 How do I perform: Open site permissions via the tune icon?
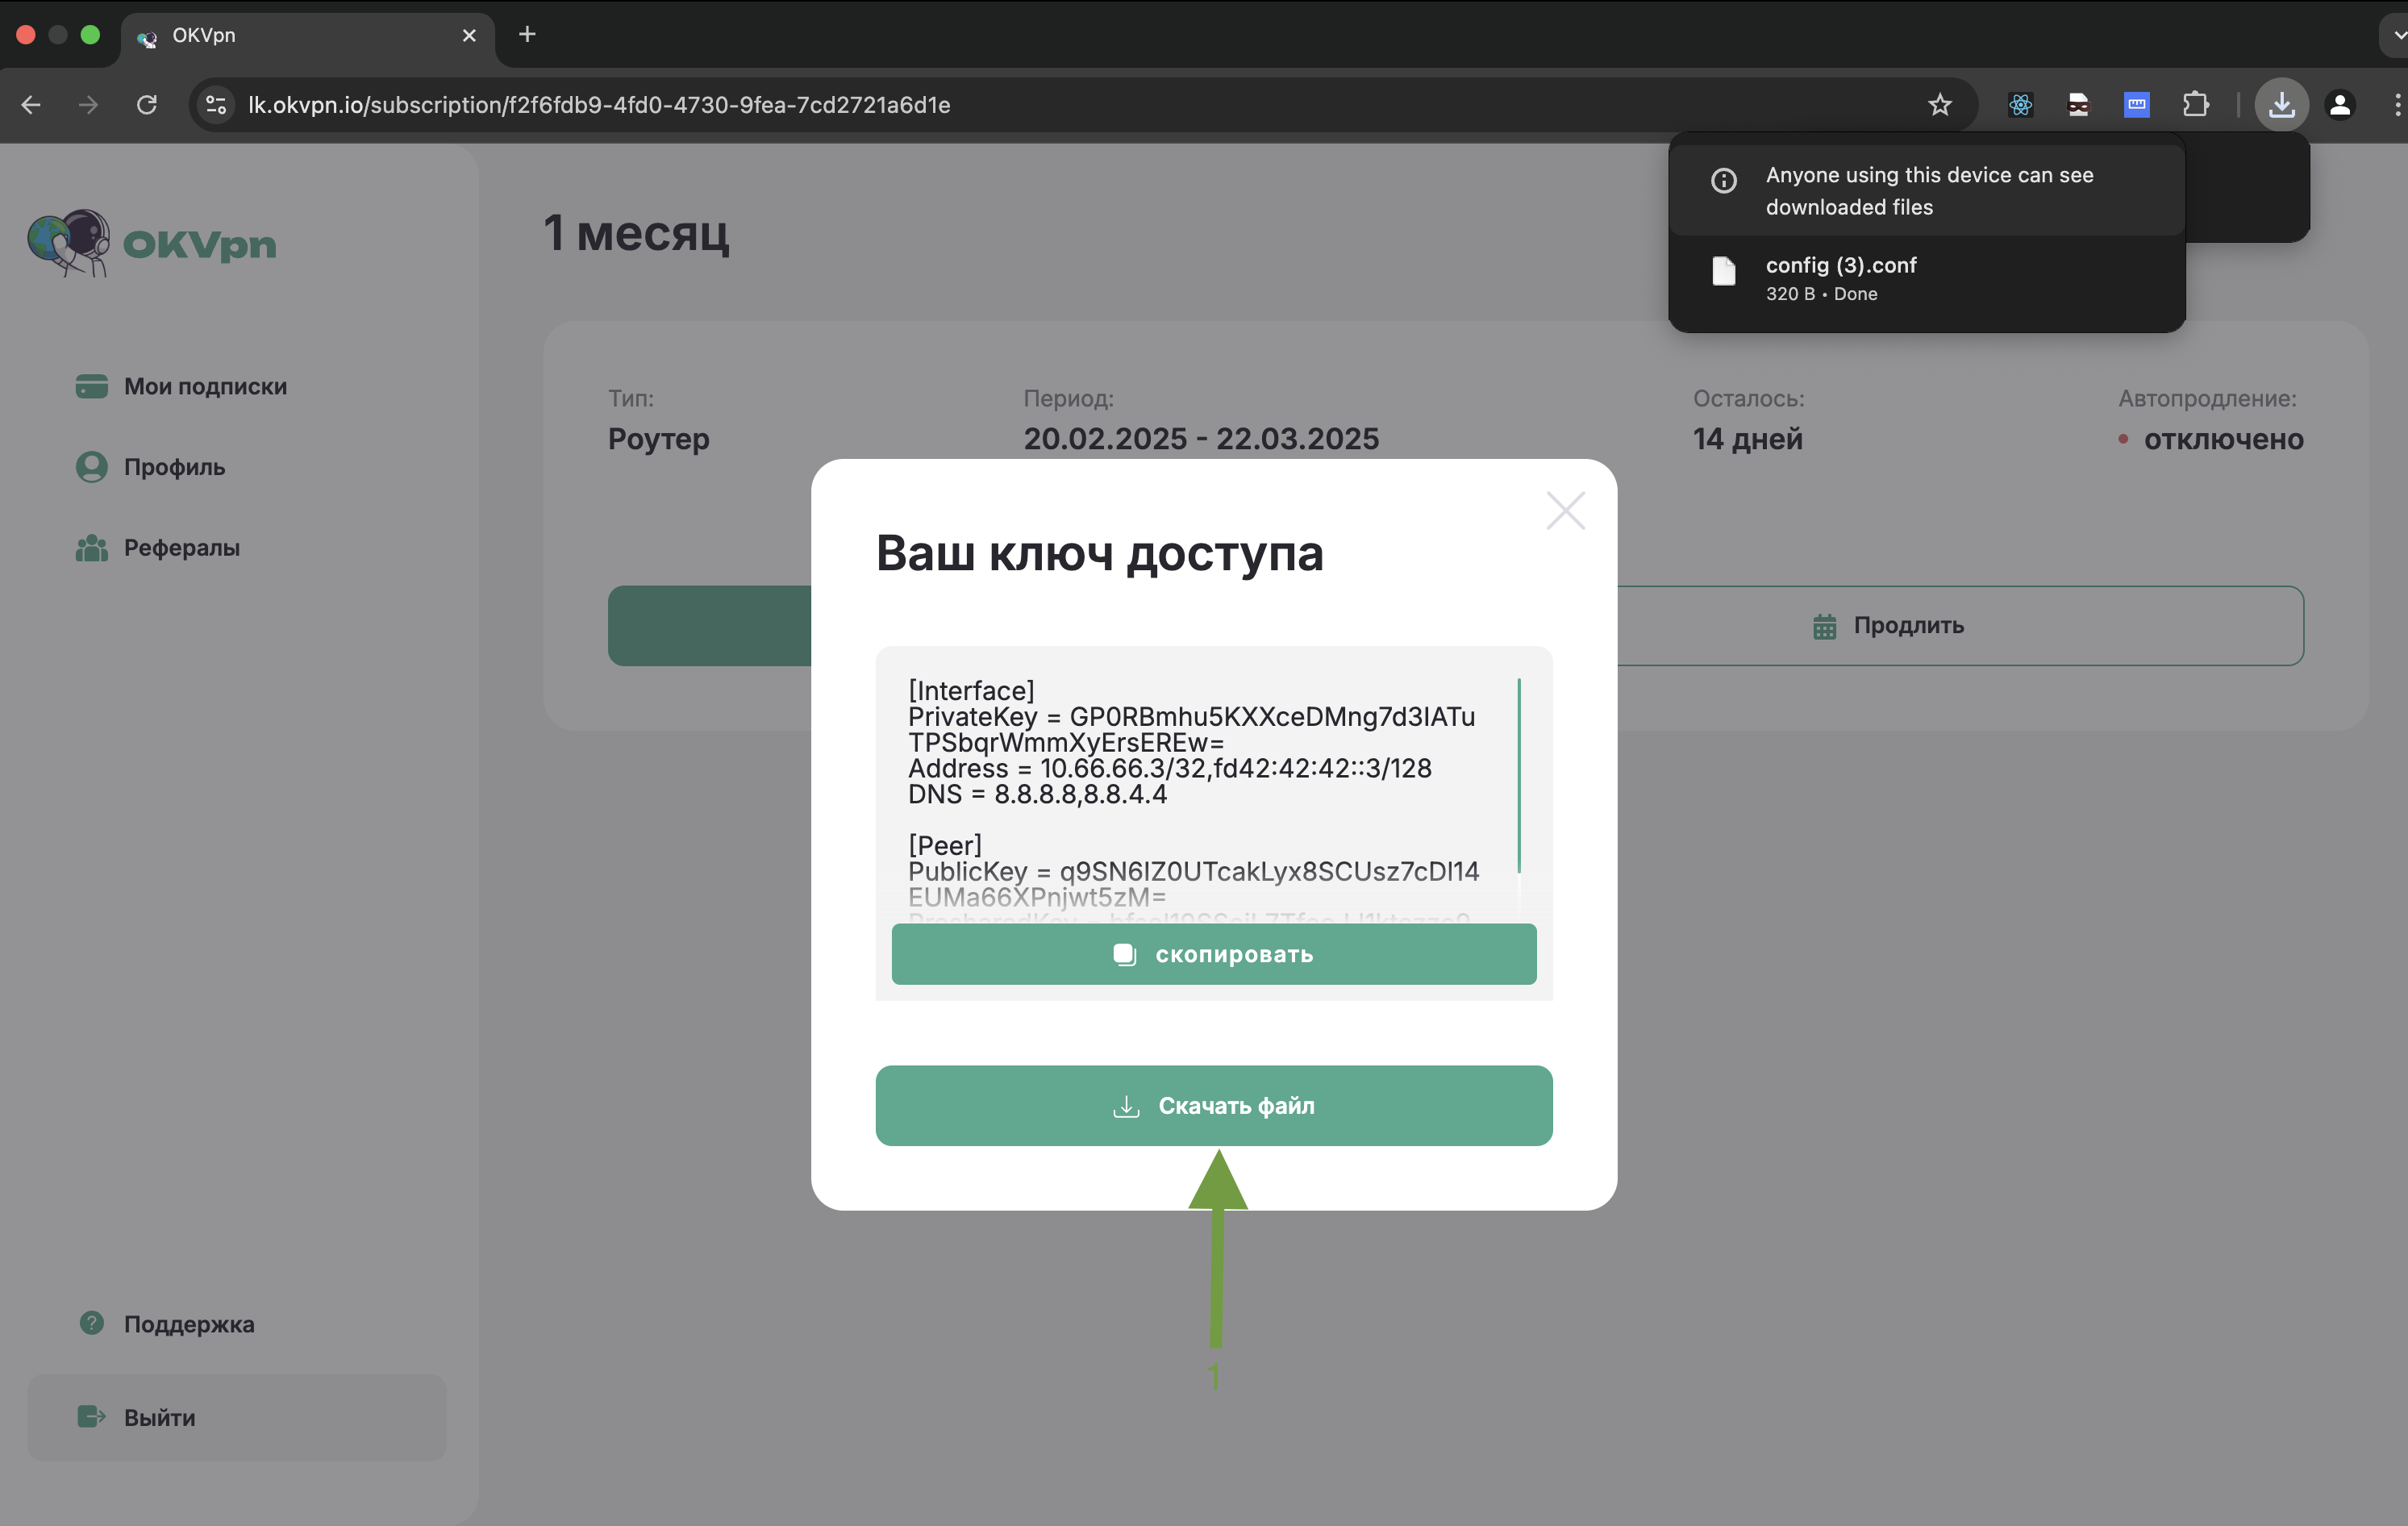(x=215, y=104)
